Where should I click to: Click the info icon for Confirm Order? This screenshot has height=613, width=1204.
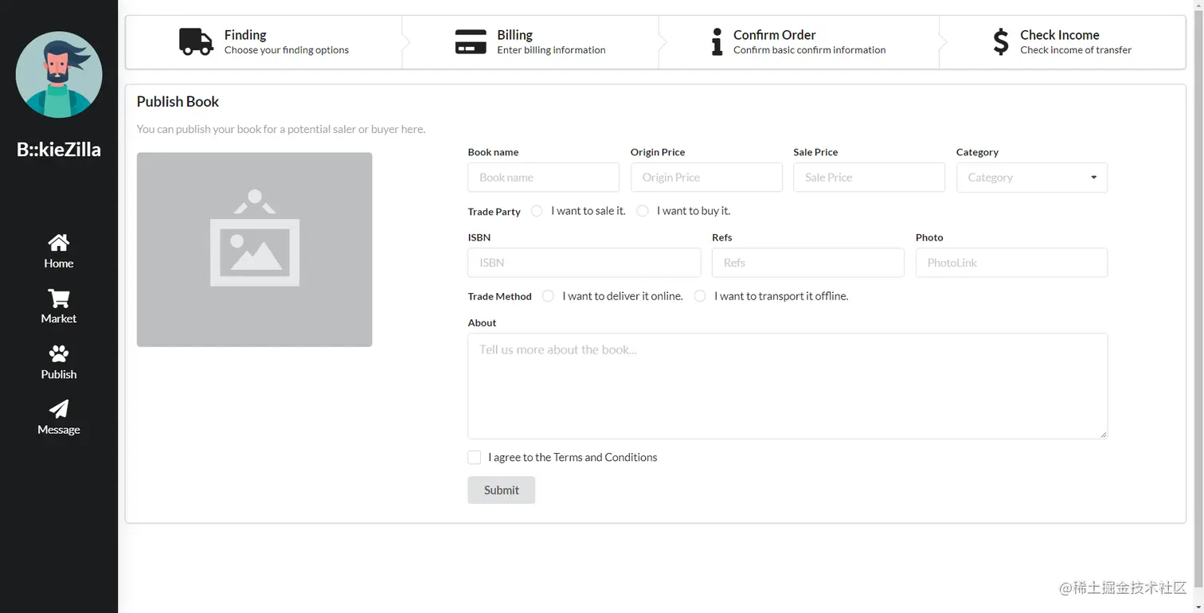(717, 41)
